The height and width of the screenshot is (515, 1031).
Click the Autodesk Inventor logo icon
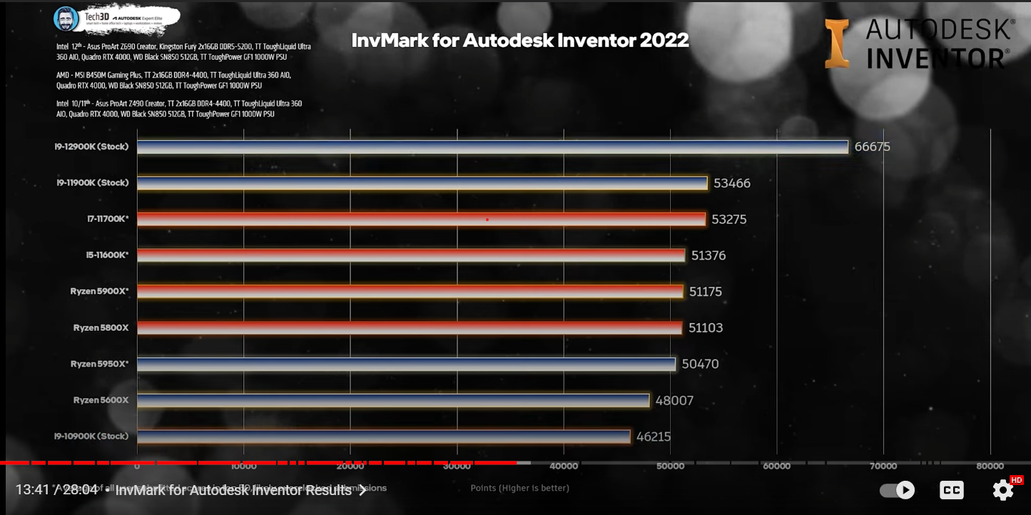coord(837,44)
